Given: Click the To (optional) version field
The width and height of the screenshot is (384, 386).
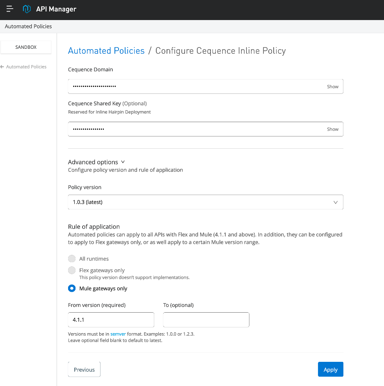Looking at the screenshot, I should 206,320.
